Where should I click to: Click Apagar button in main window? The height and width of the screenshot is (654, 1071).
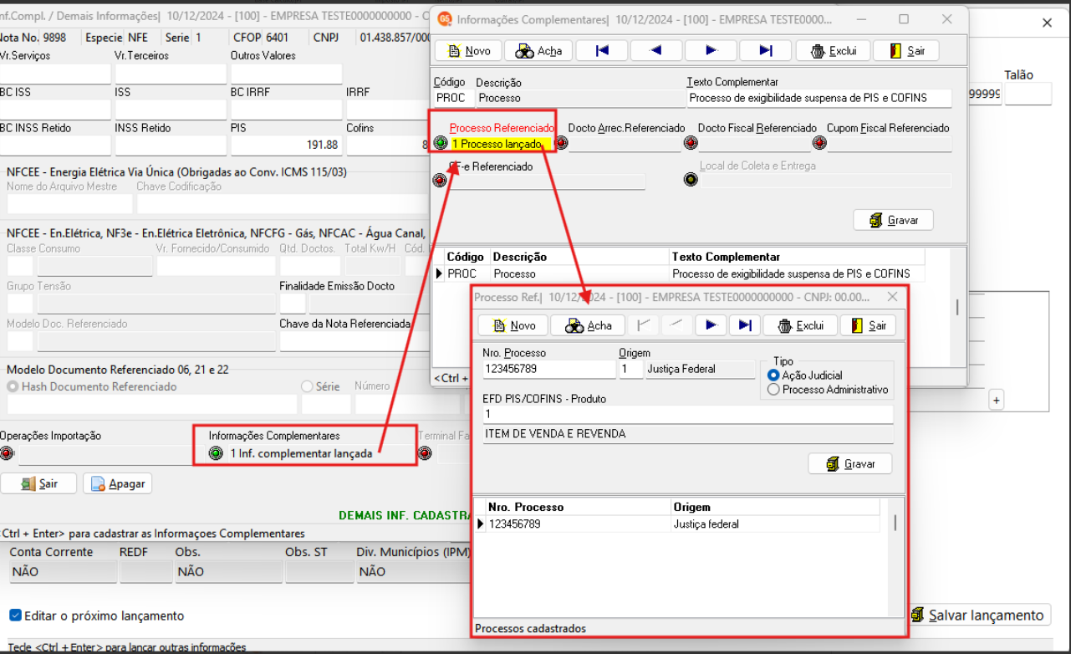(x=117, y=483)
